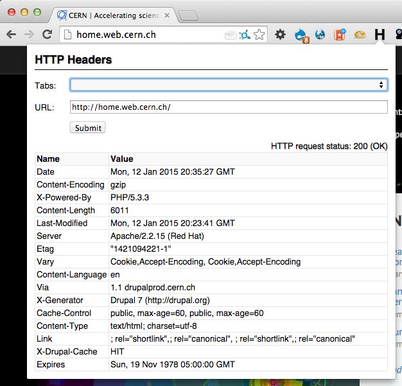Select the Etag value "1421094221-1"
The height and width of the screenshot is (386, 402).
(141, 249)
